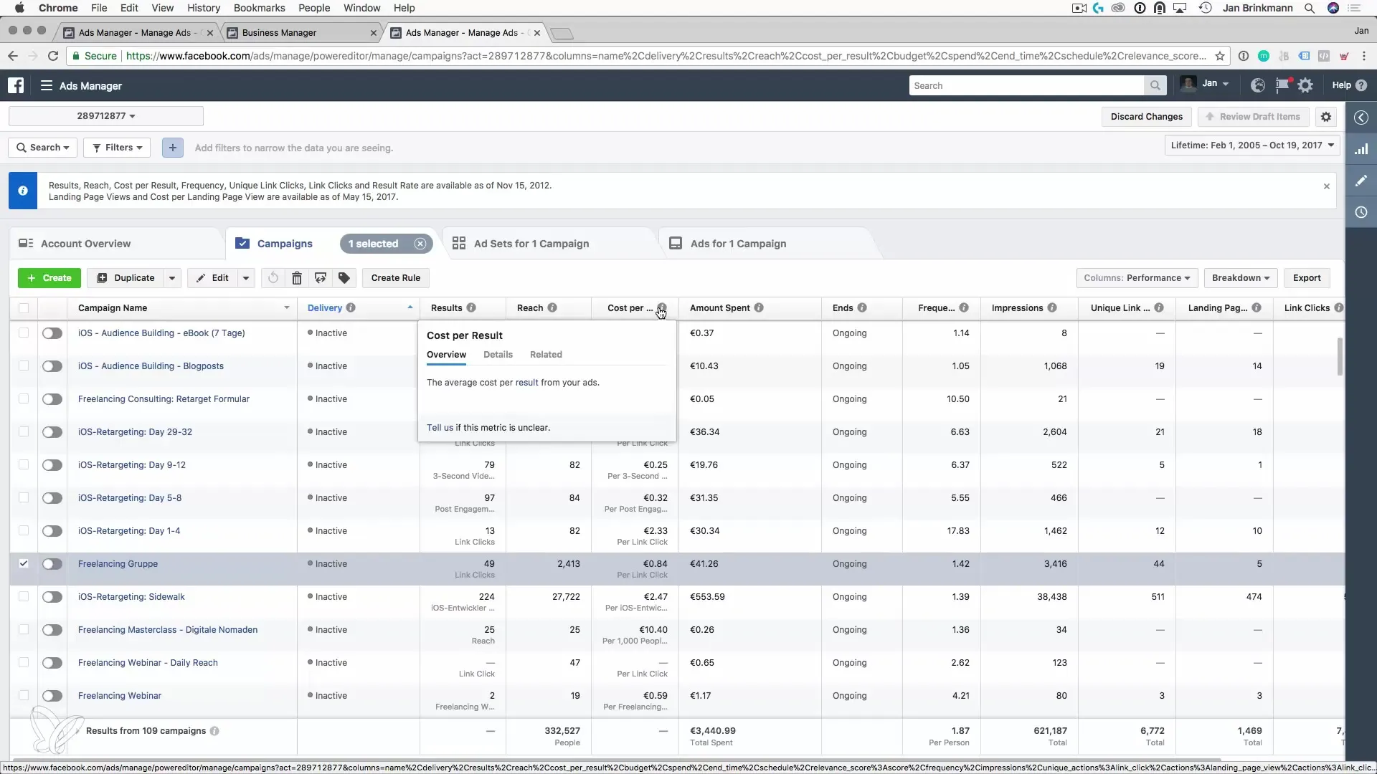Open the Breakdown dropdown
The height and width of the screenshot is (774, 1377).
pos(1241,278)
